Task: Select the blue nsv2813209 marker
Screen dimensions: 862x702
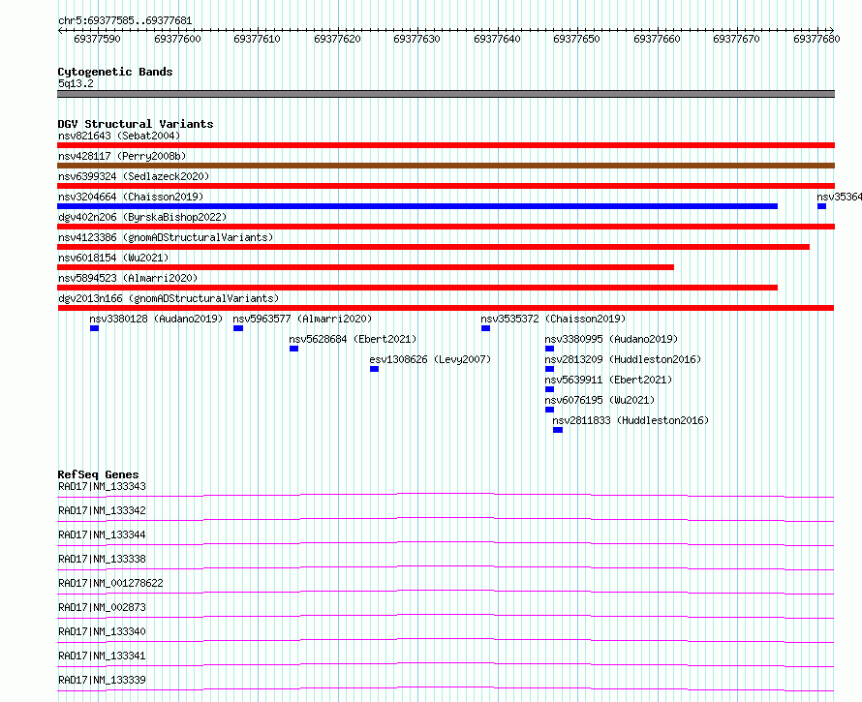Action: (x=550, y=369)
